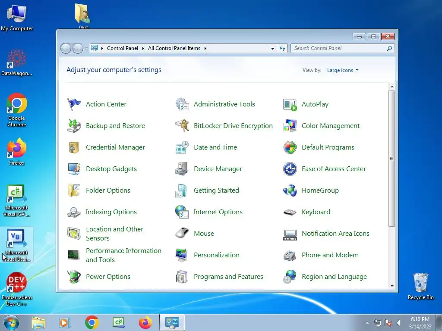The image size is (442, 331).
Task: Select the Recycle Bin desktop icon
Action: (420, 287)
